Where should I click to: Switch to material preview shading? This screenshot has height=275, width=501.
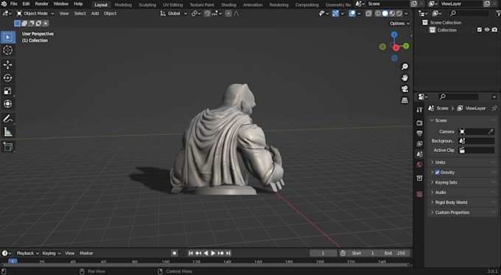point(392,13)
